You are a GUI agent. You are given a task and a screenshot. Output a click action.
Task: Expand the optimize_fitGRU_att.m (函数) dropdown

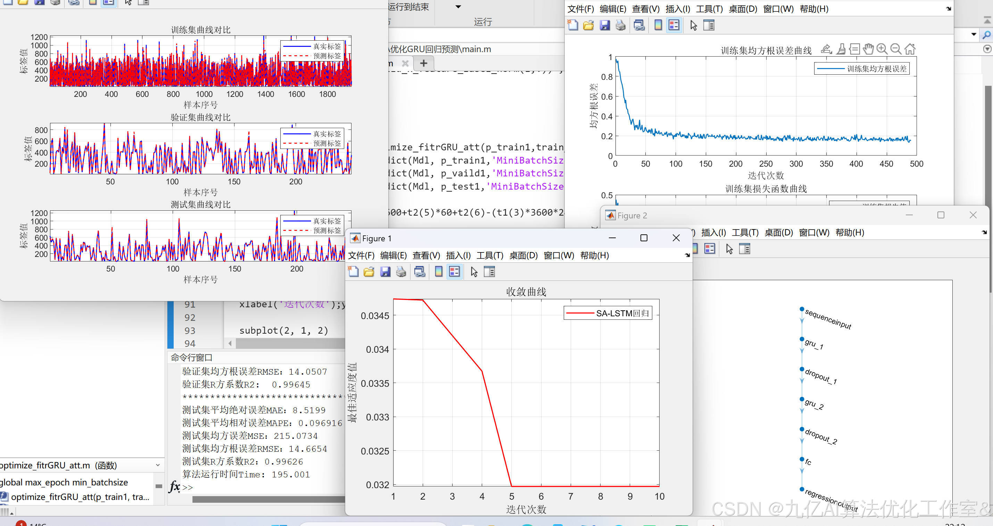click(x=158, y=465)
